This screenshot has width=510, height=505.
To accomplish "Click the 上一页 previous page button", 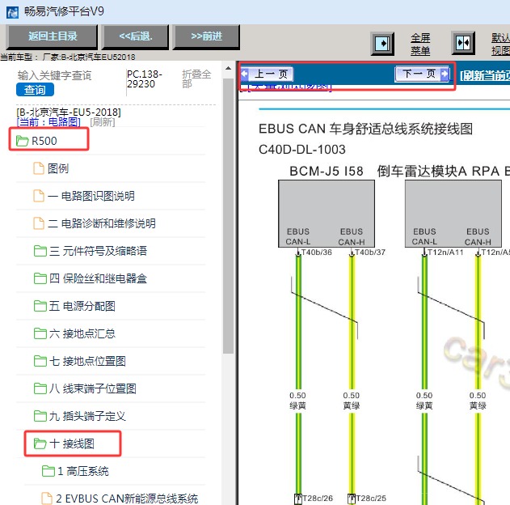I will click(x=268, y=74).
